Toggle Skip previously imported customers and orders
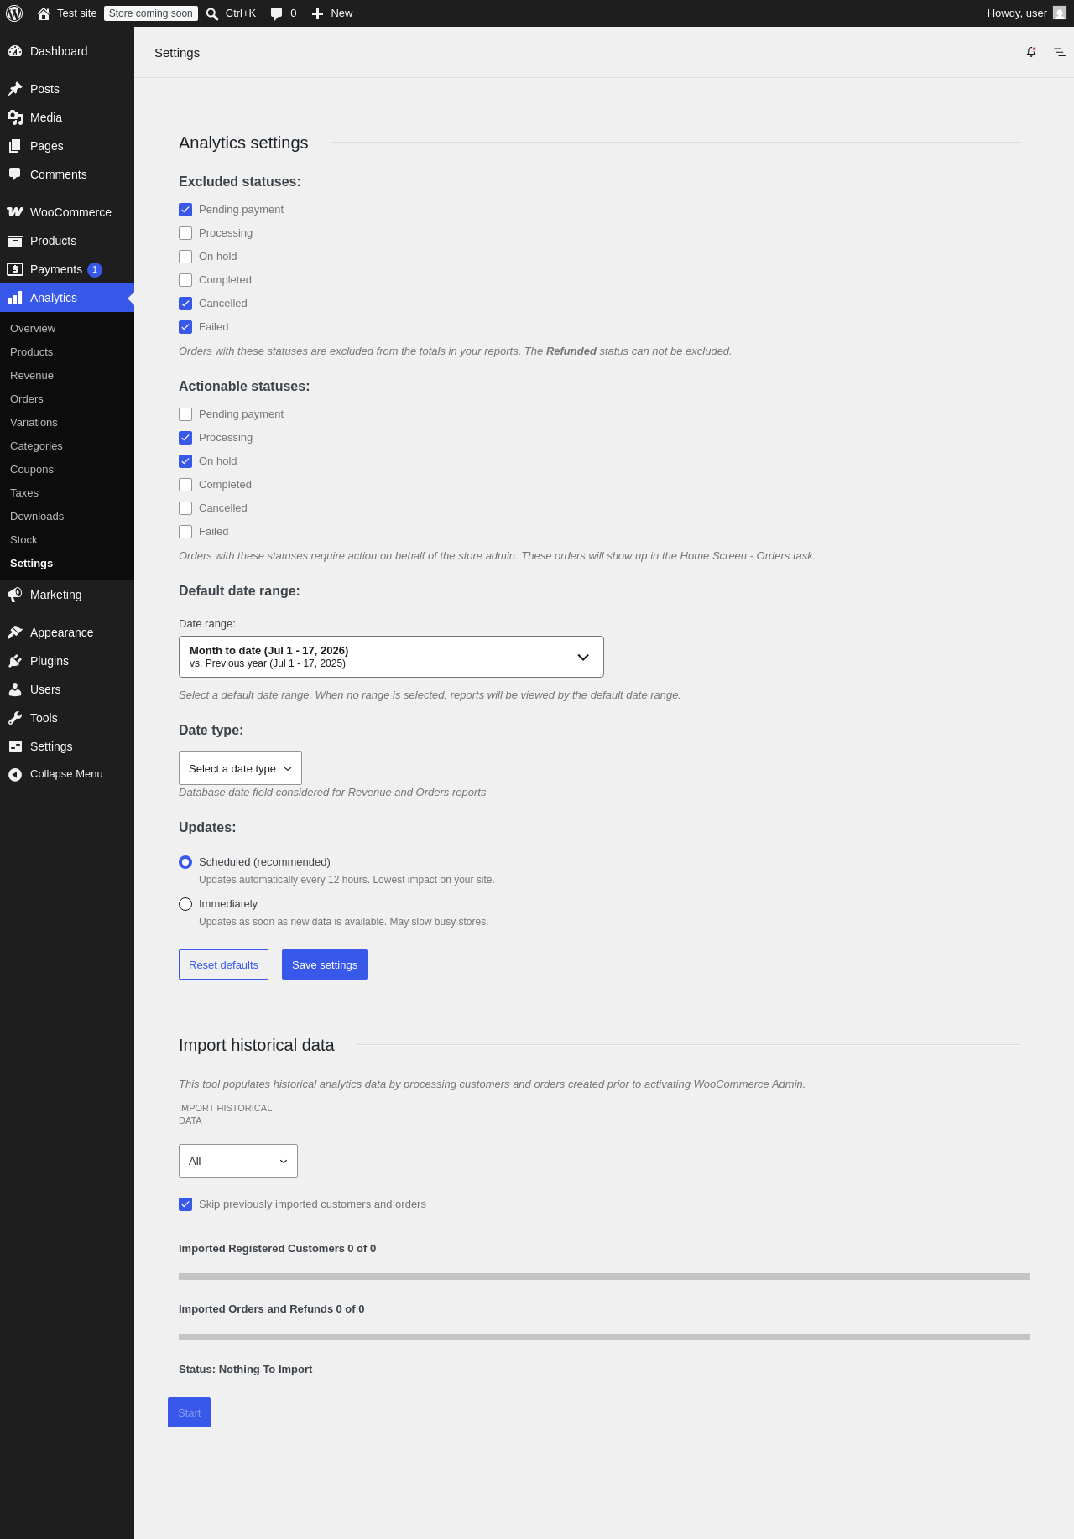This screenshot has height=1539, width=1074. pyautogui.click(x=185, y=1204)
